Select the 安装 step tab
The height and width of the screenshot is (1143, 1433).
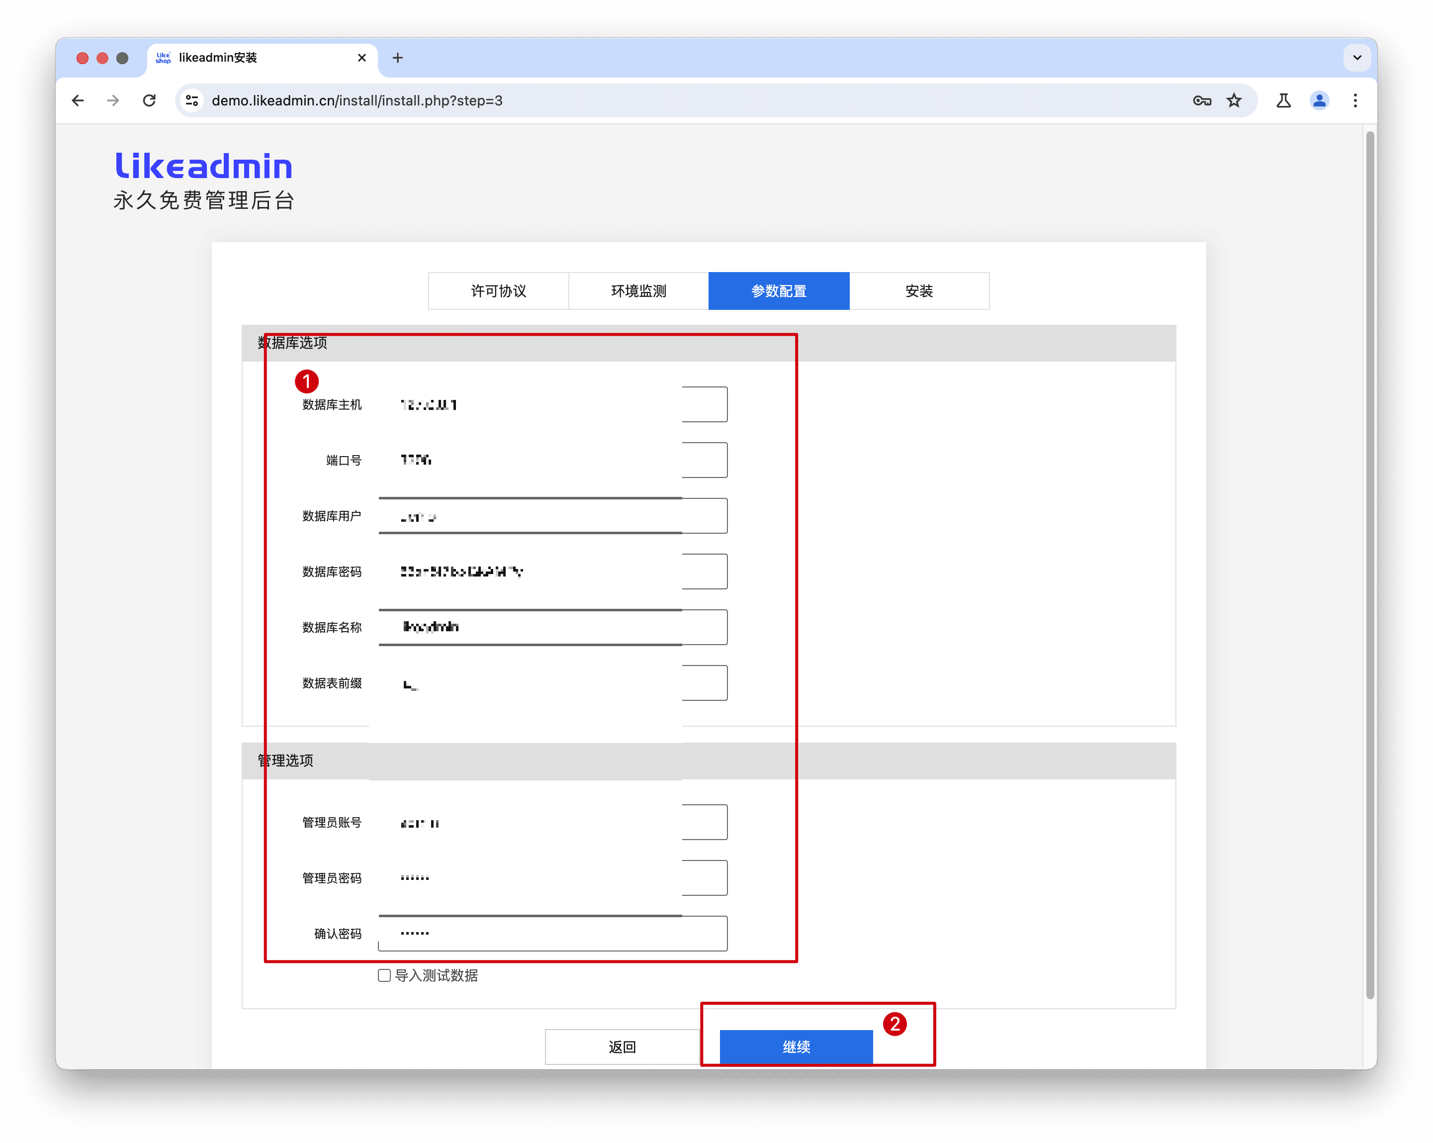(919, 290)
